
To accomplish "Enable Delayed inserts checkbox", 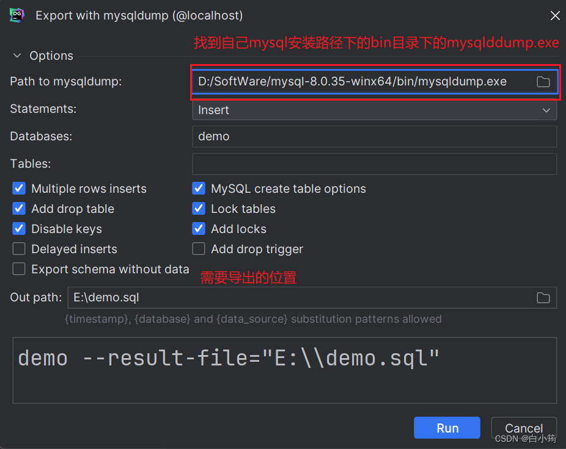I will (x=19, y=249).
